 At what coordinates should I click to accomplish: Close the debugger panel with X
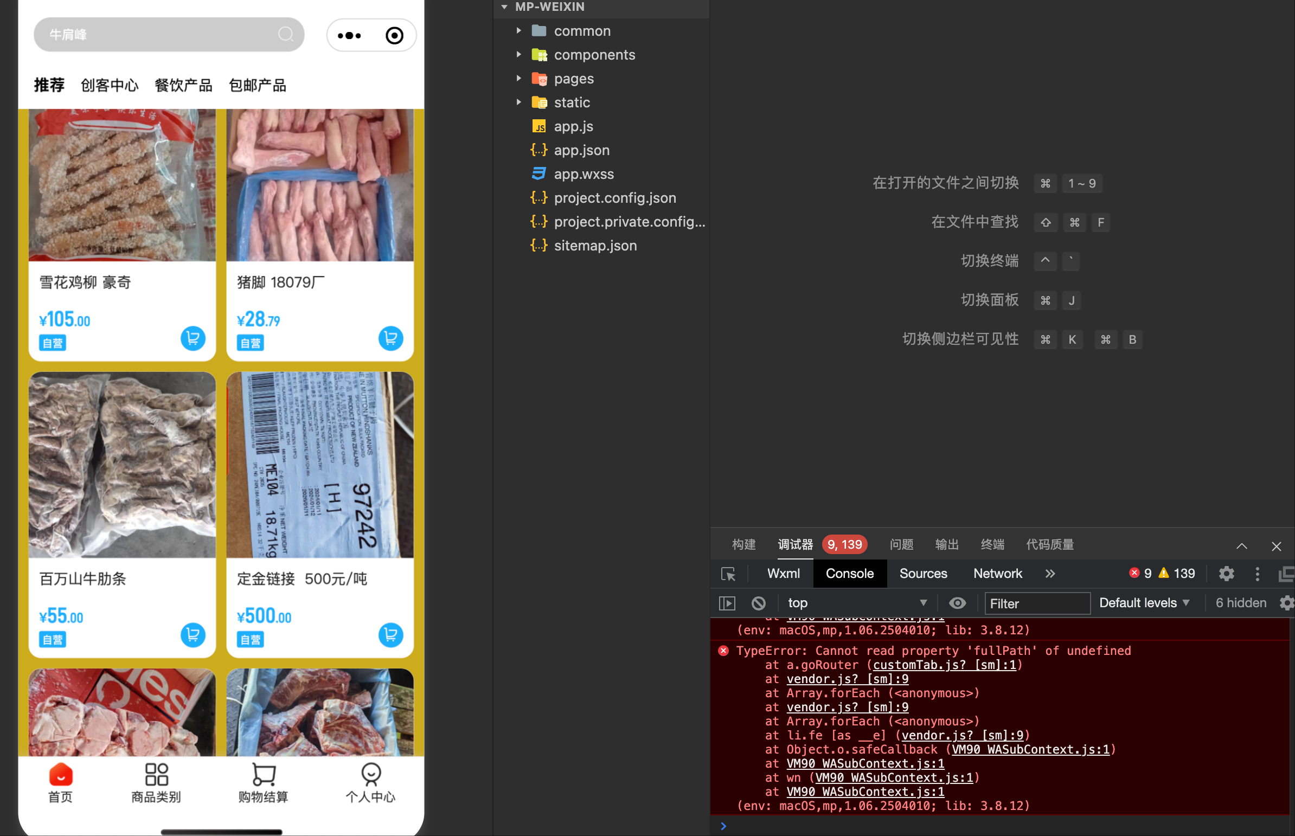[x=1276, y=546]
